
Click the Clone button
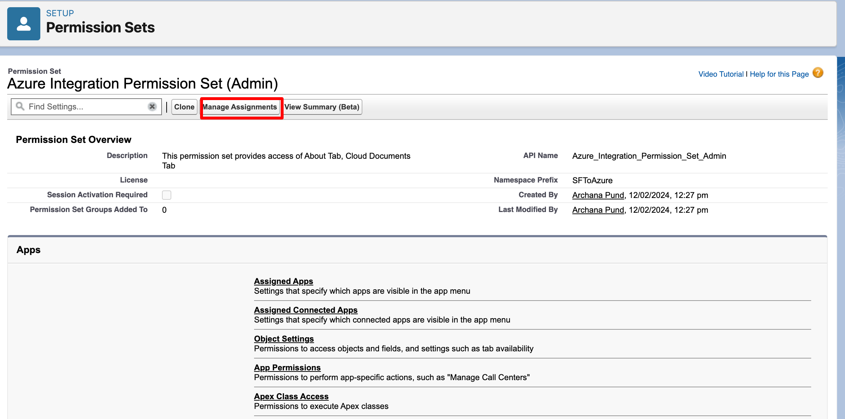click(184, 107)
